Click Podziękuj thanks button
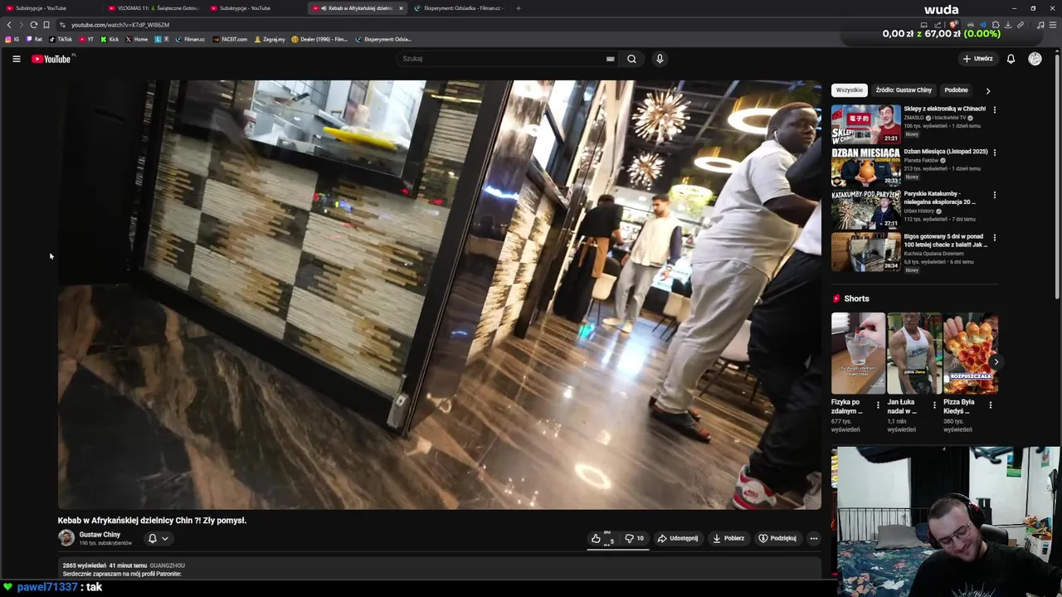 777,538
